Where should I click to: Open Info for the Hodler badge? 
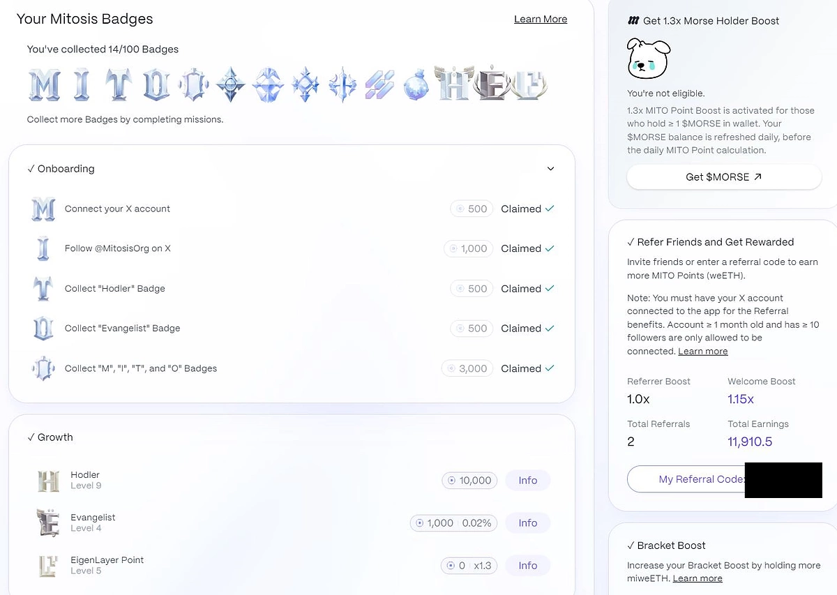pos(528,480)
